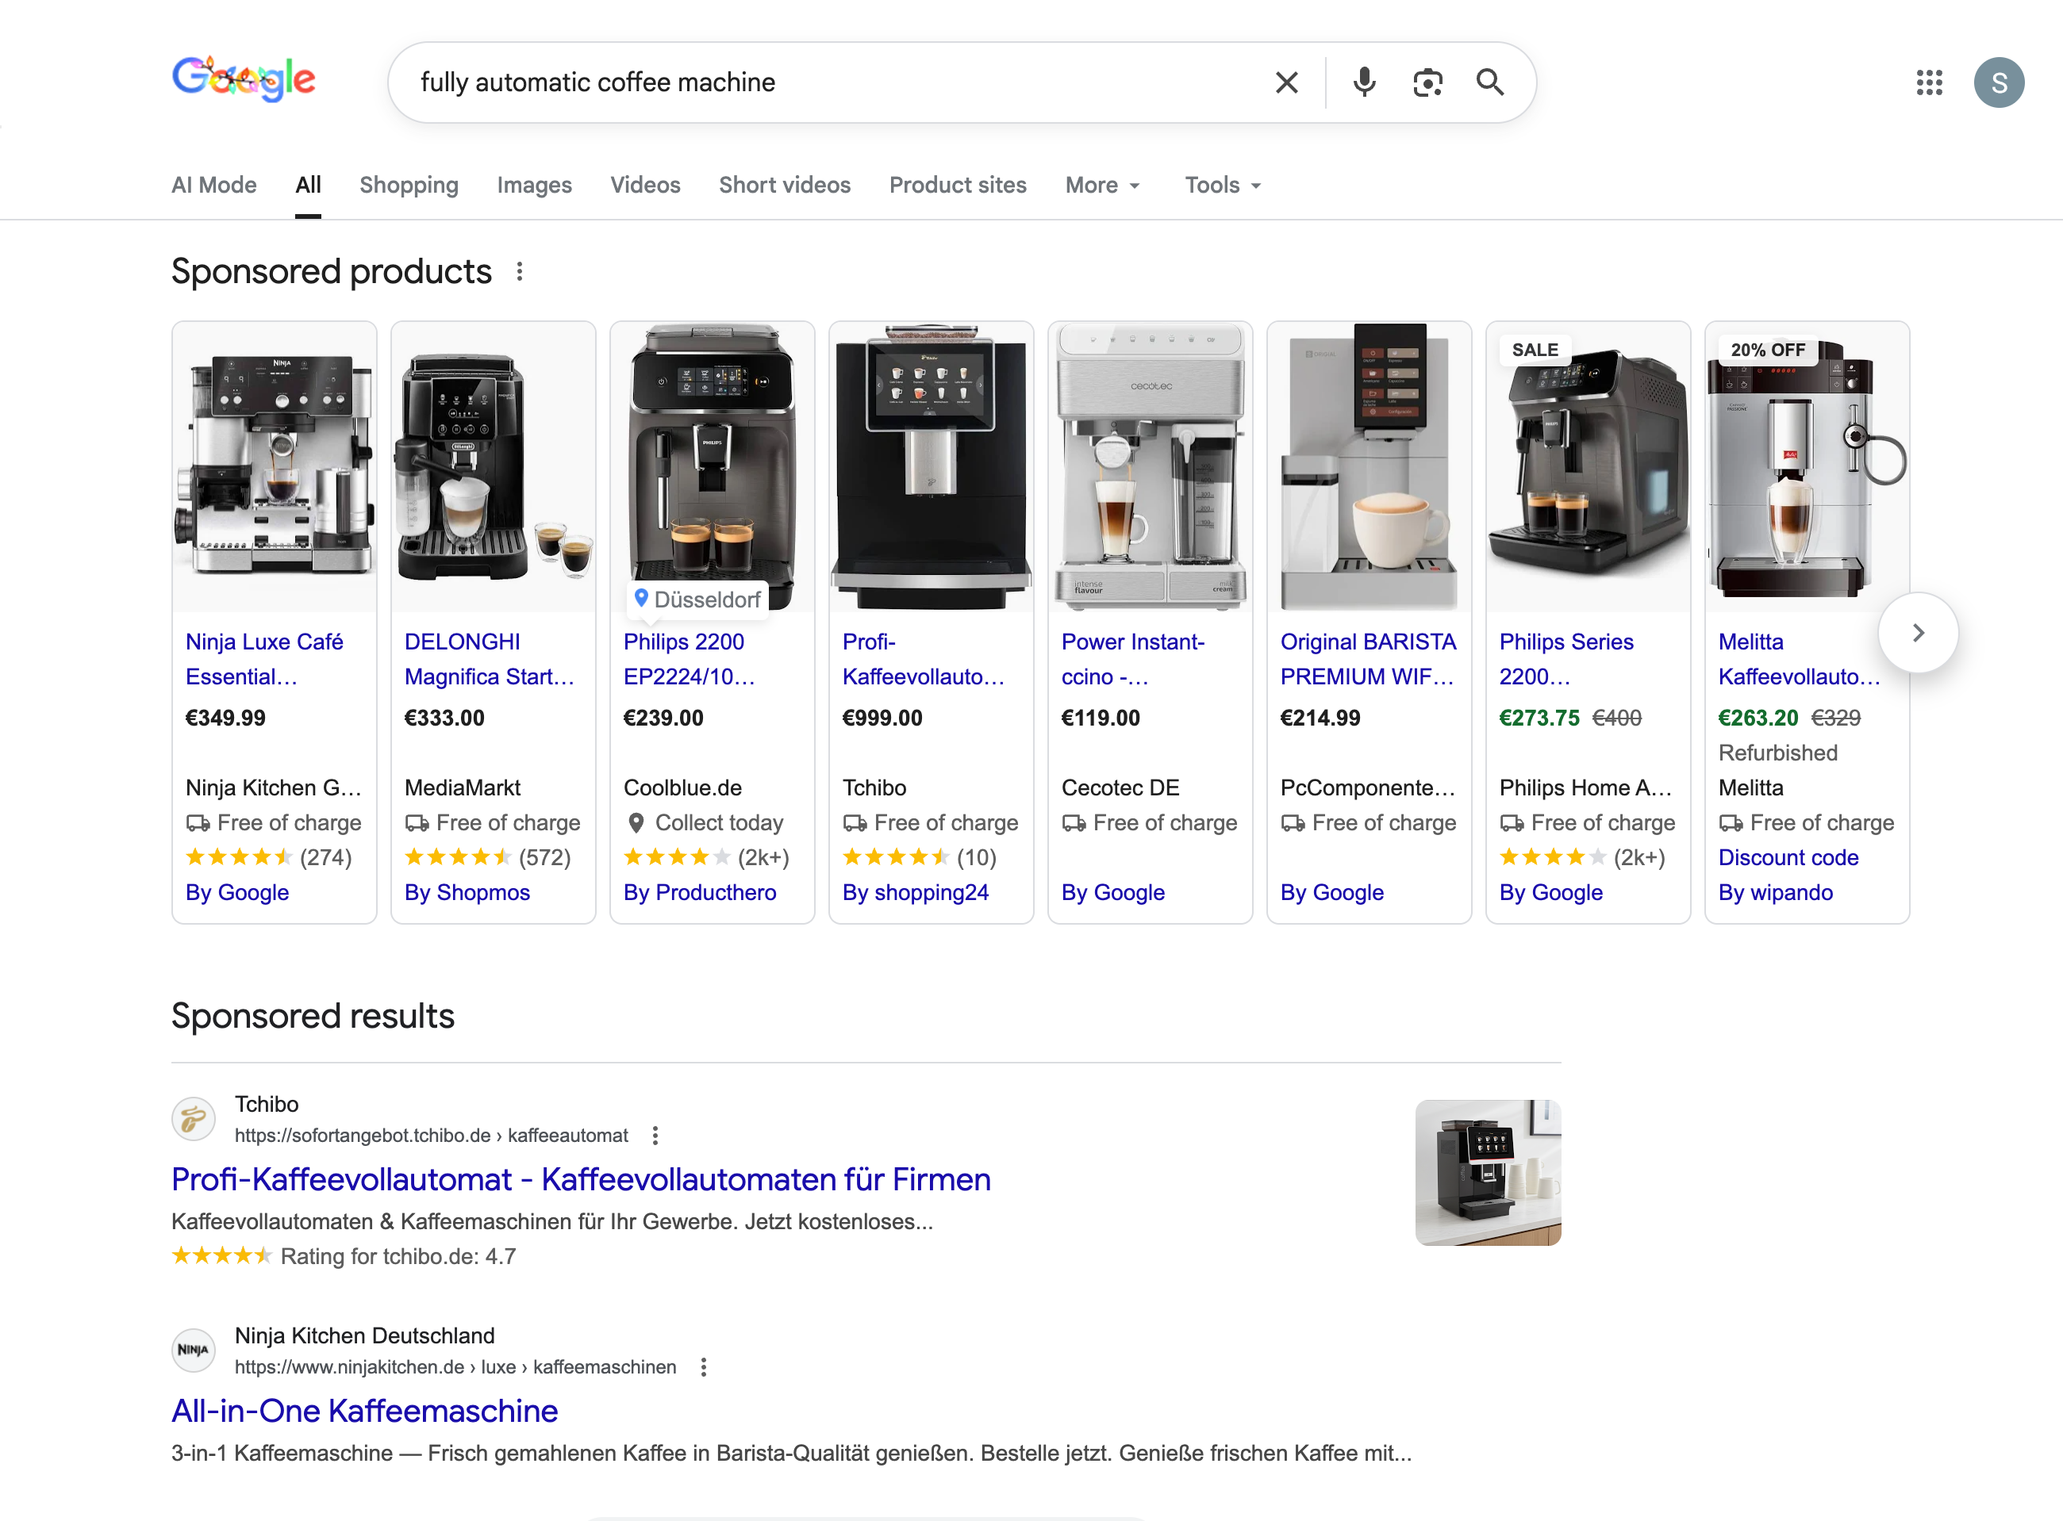This screenshot has width=2063, height=1521.
Task: Click the search magnifier icon
Action: pos(1490,82)
